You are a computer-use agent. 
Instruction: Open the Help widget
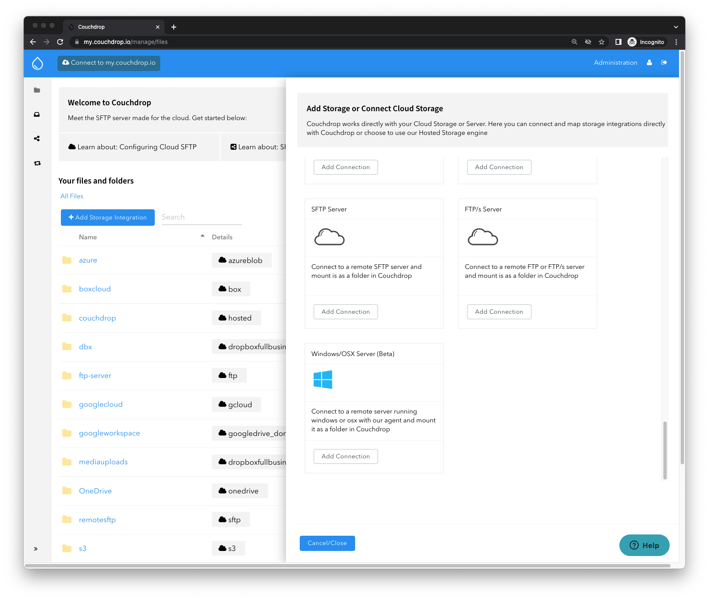(644, 545)
